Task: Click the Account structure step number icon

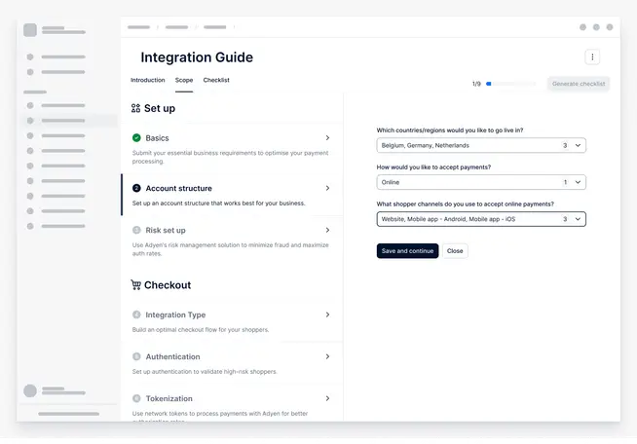Action: (136, 188)
